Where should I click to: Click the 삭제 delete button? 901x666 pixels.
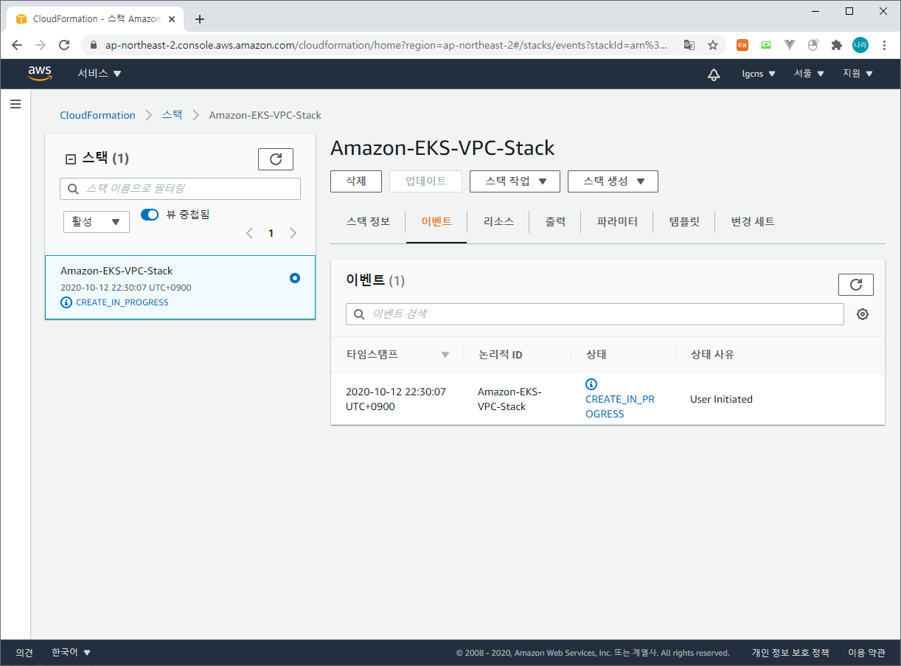pos(356,181)
